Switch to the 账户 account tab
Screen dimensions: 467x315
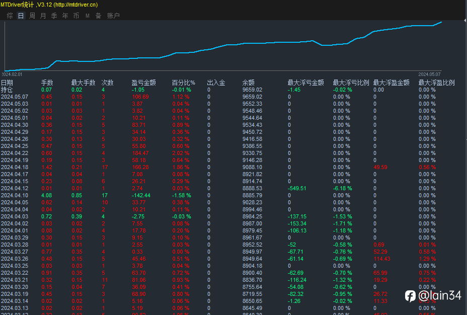coord(113,16)
